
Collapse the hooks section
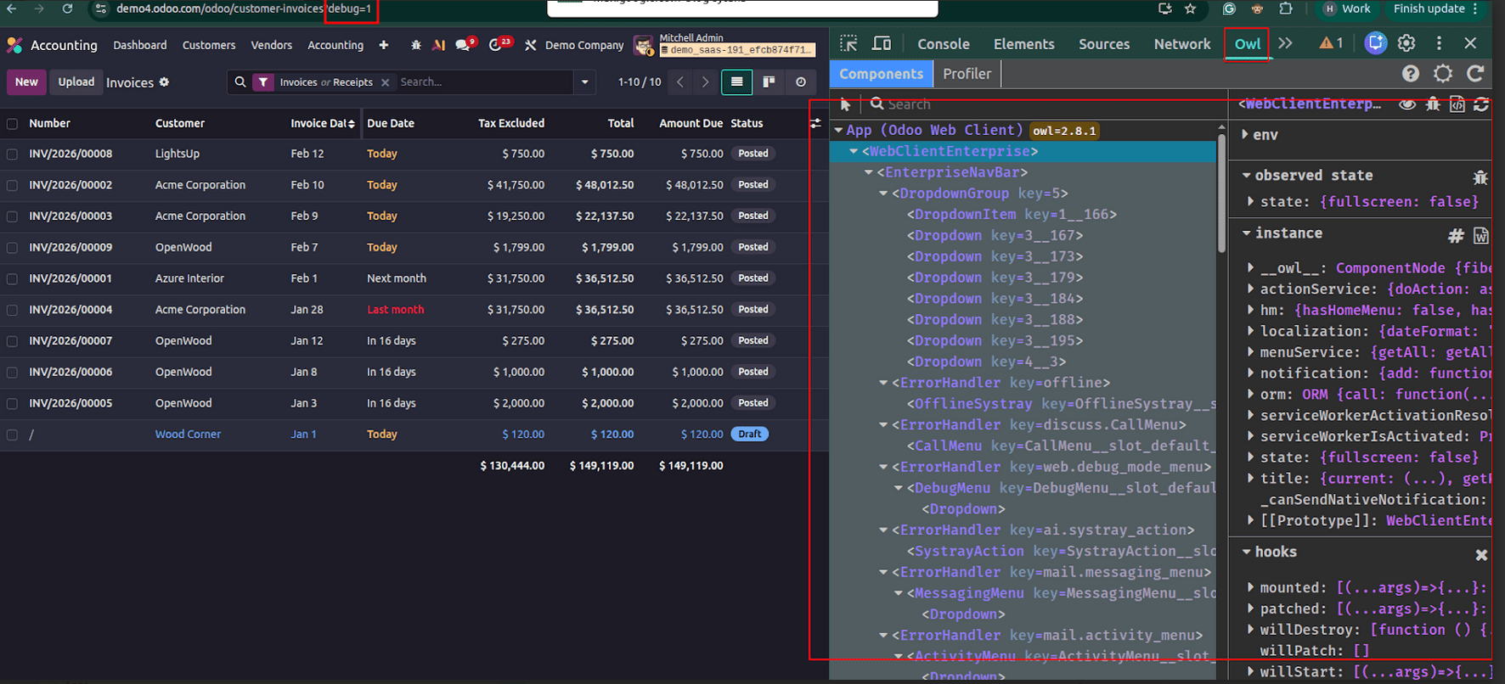point(1246,552)
